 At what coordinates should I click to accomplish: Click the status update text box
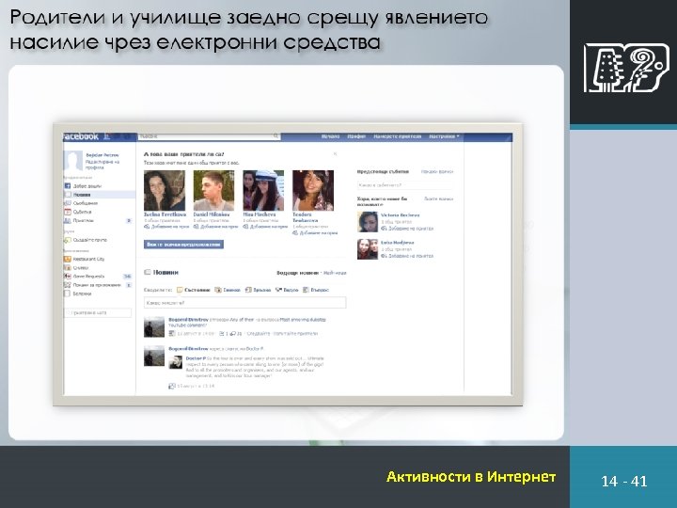pyautogui.click(x=244, y=303)
